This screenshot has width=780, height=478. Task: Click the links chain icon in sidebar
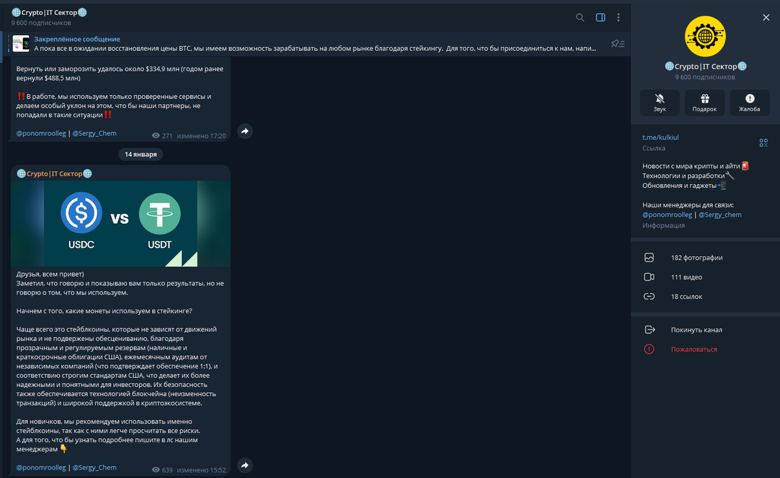(649, 297)
